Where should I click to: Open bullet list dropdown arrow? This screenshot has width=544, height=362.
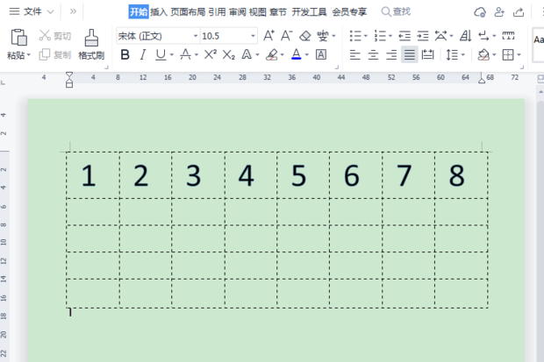tap(365, 36)
